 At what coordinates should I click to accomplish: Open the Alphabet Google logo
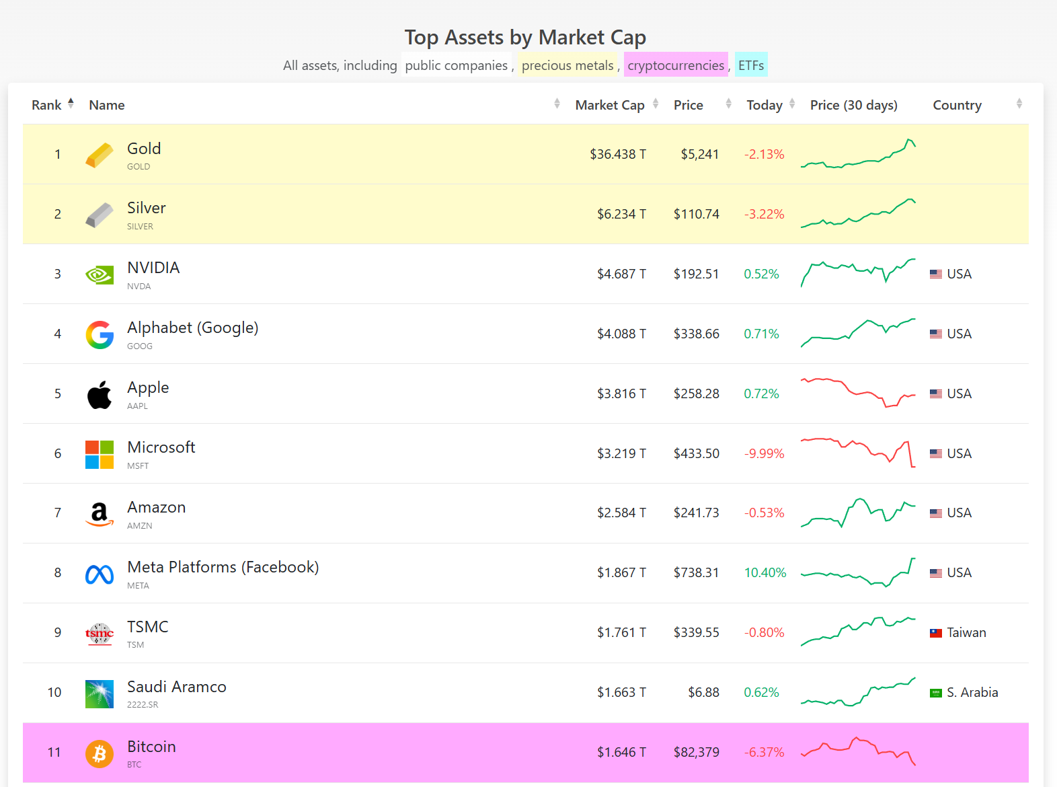click(x=100, y=334)
